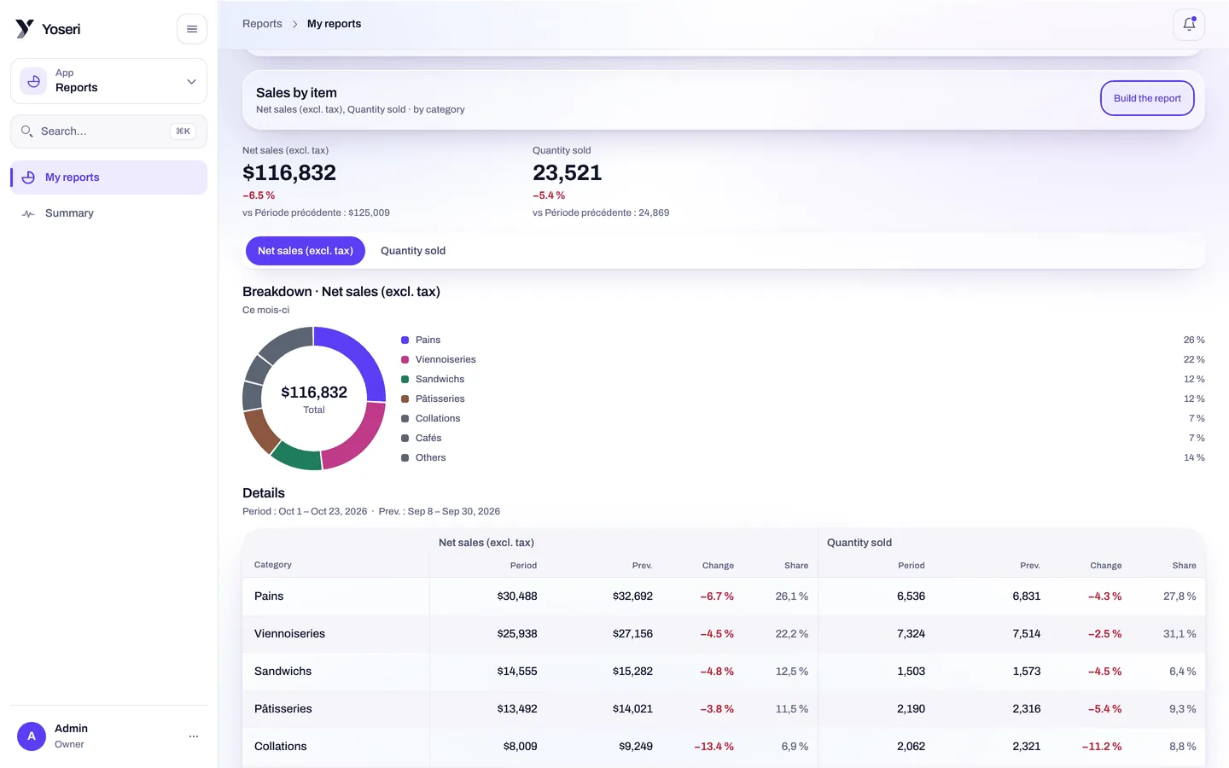Click the donut chart total $116,832
The image size is (1229, 768).
coord(314,393)
